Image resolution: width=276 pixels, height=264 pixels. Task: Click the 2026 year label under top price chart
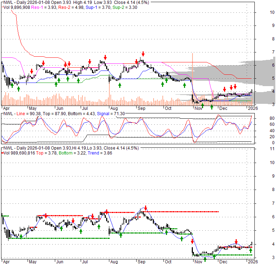click(x=253, y=108)
